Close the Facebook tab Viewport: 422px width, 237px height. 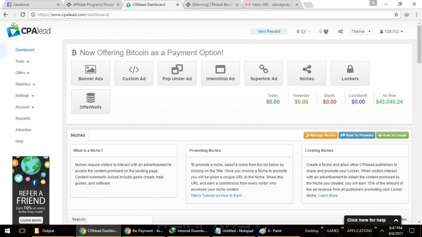(x=59, y=5)
